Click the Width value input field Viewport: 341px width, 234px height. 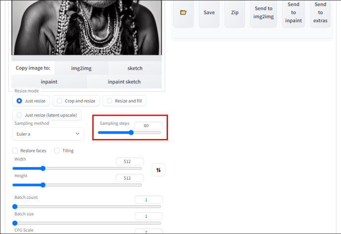[129, 161]
